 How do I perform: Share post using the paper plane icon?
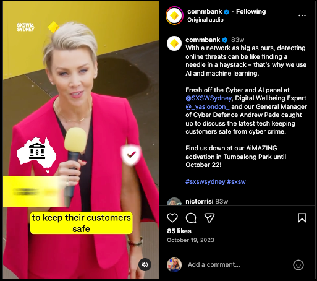(x=209, y=218)
